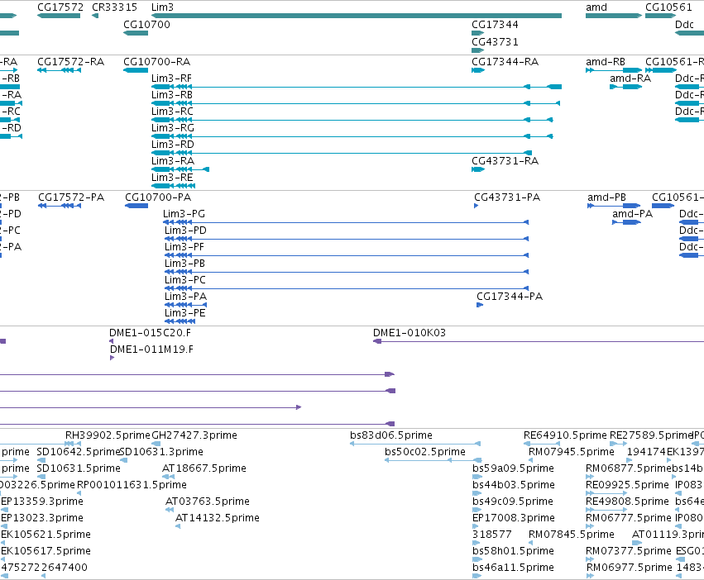704x580 pixels.
Task: Select the Lim3-PB protein feature
Action: (347, 272)
